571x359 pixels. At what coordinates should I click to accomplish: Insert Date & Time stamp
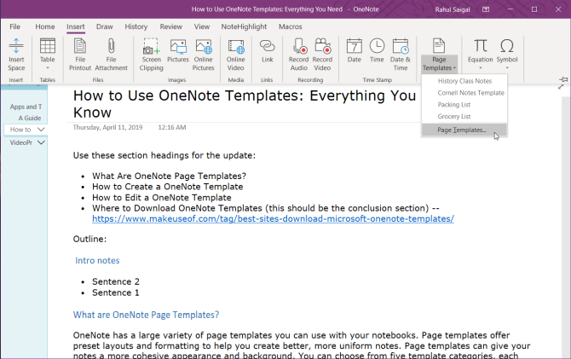click(401, 55)
